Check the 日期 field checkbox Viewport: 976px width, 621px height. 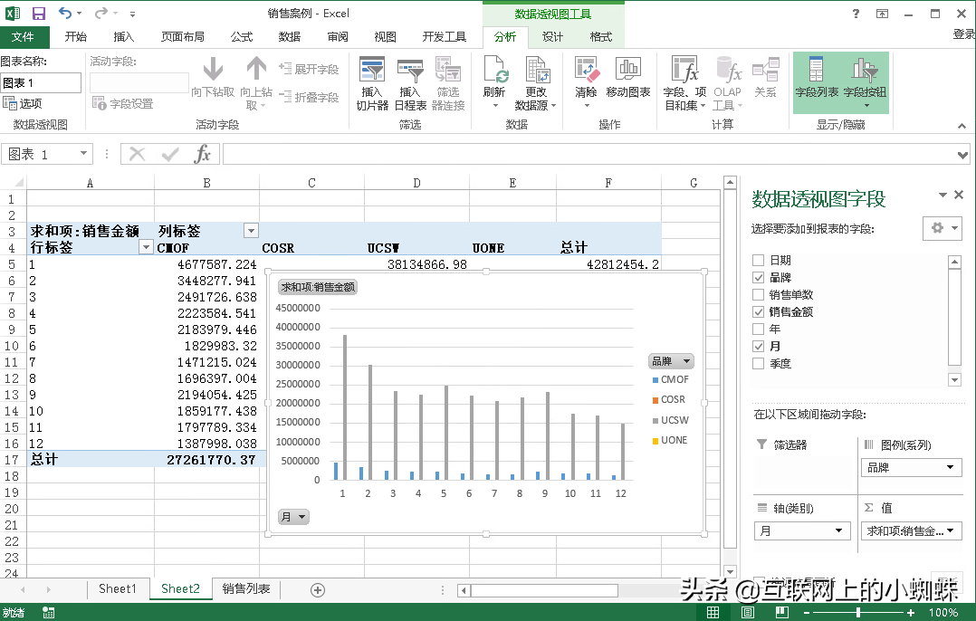point(758,260)
